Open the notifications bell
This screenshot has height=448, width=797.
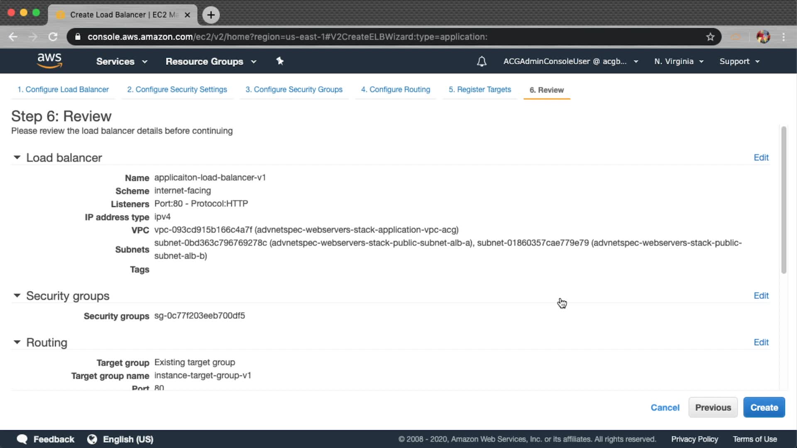482,61
